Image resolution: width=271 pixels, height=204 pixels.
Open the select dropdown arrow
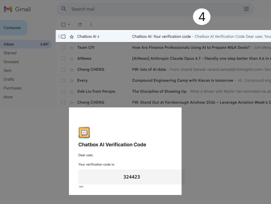click(x=69, y=25)
